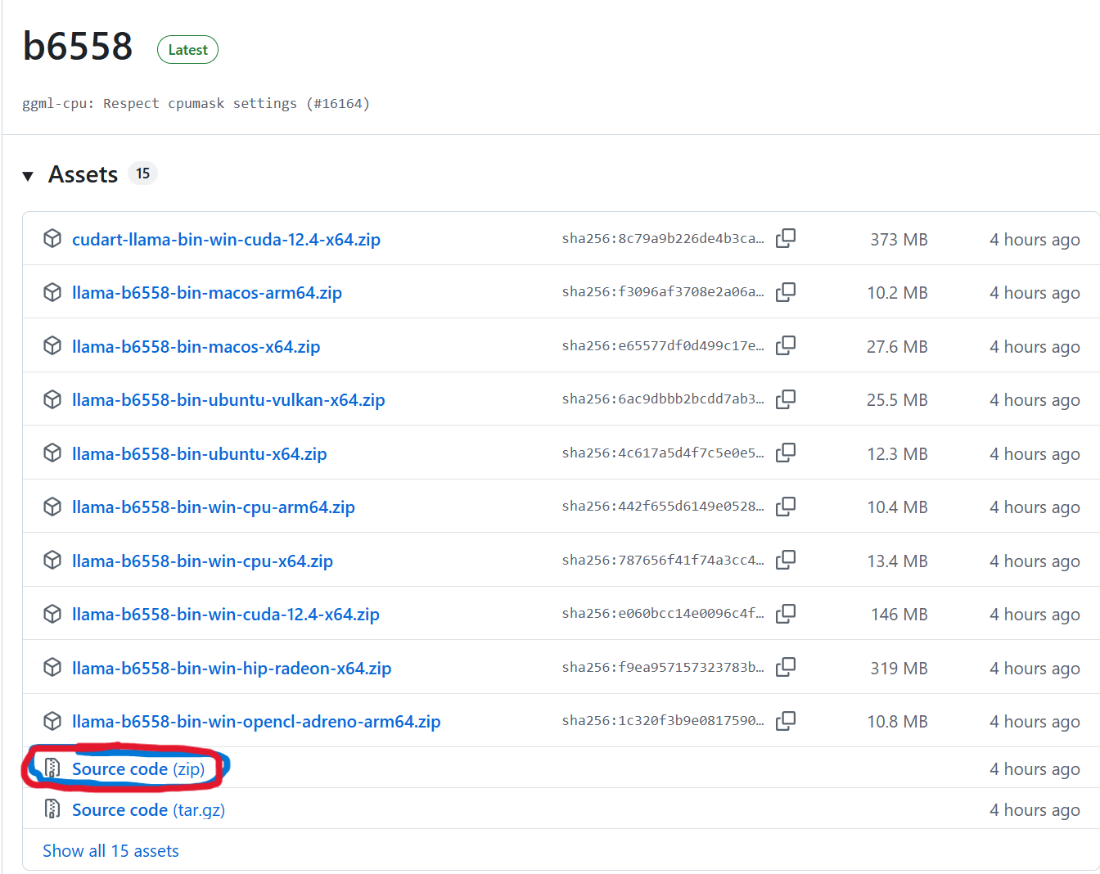Click the 146 MB file size
This screenshot has width=1100, height=874.
[899, 615]
